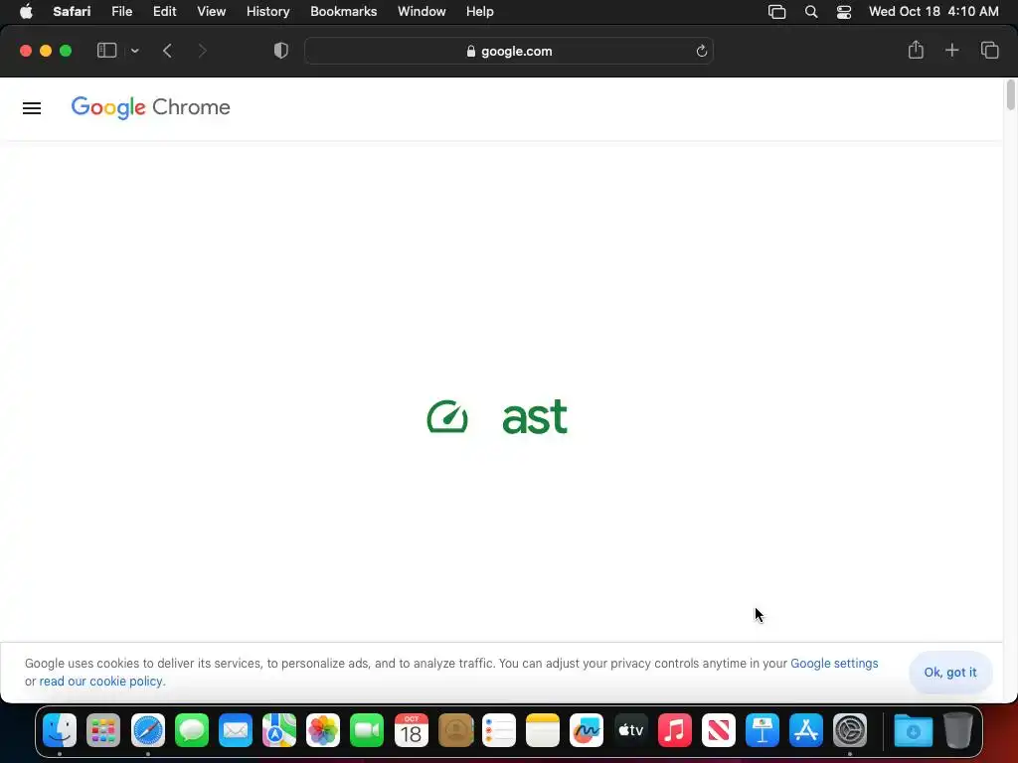Open Stage Manager icon in menu bar
This screenshot has height=763, width=1018.
tap(776, 12)
